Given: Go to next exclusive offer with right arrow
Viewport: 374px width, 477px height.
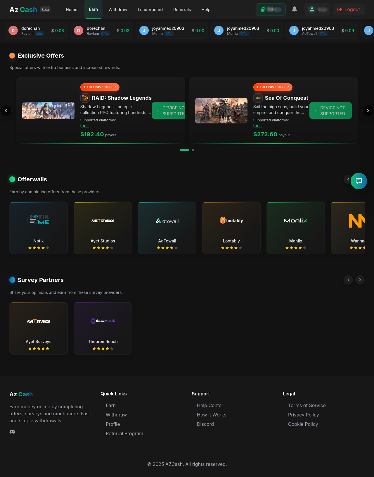Looking at the screenshot, I should point(368,111).
